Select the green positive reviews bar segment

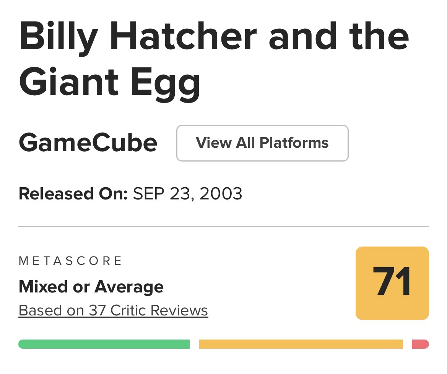click(104, 344)
